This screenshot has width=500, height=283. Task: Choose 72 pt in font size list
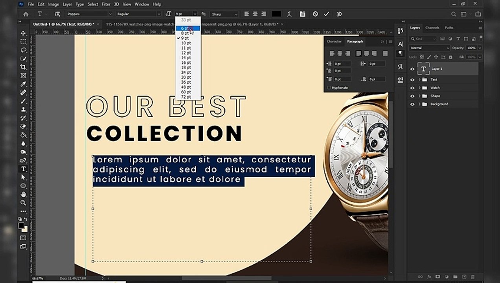click(188, 97)
